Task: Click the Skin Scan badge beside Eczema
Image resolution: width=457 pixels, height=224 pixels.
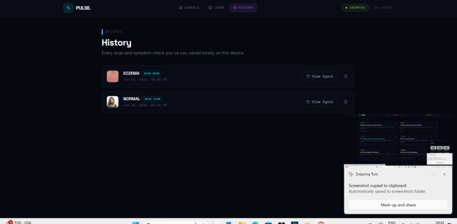Action: (x=151, y=74)
